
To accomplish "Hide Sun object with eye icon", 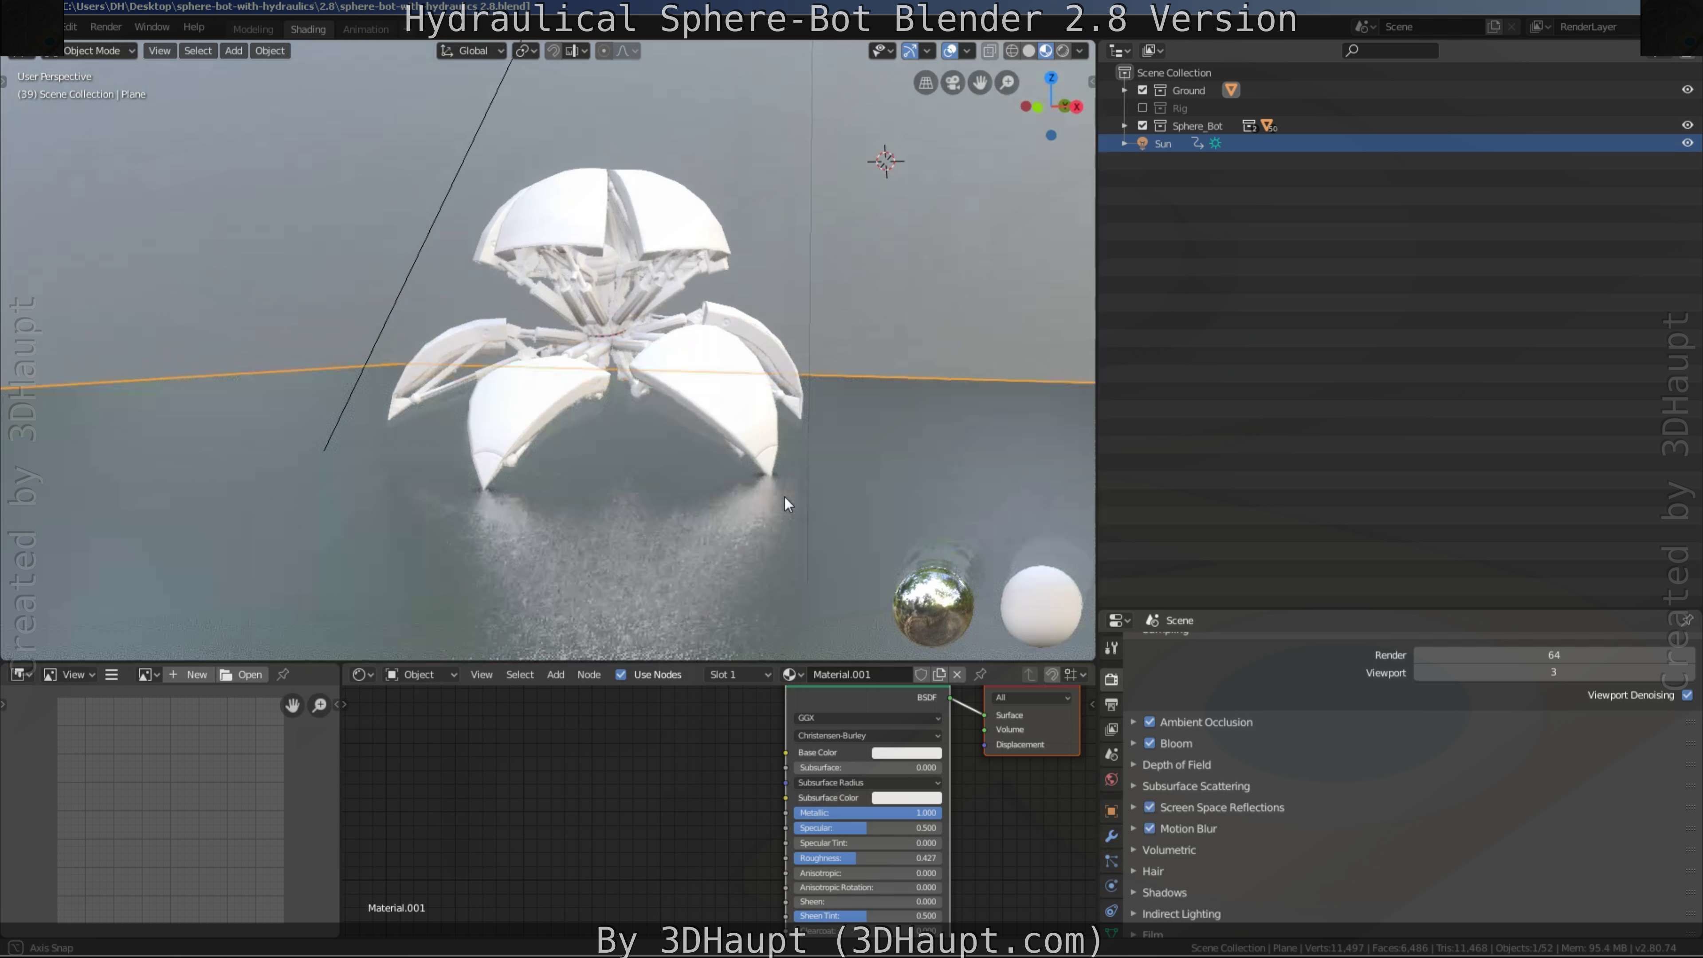I will tap(1687, 143).
